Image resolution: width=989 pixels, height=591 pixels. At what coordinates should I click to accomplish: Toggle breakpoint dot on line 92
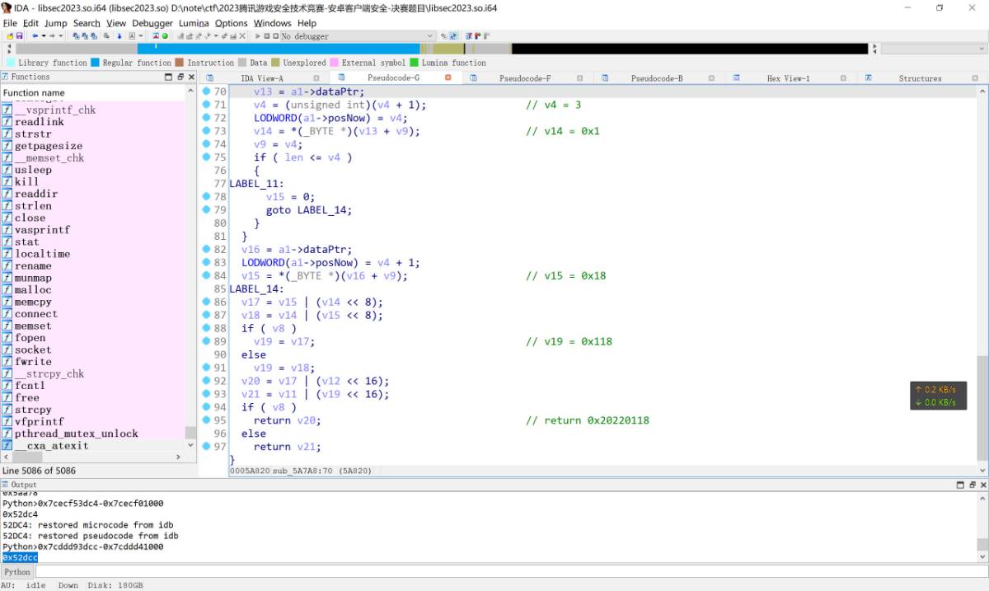click(x=206, y=381)
